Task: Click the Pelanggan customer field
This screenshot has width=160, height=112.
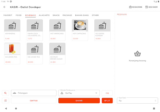Action: (34, 93)
